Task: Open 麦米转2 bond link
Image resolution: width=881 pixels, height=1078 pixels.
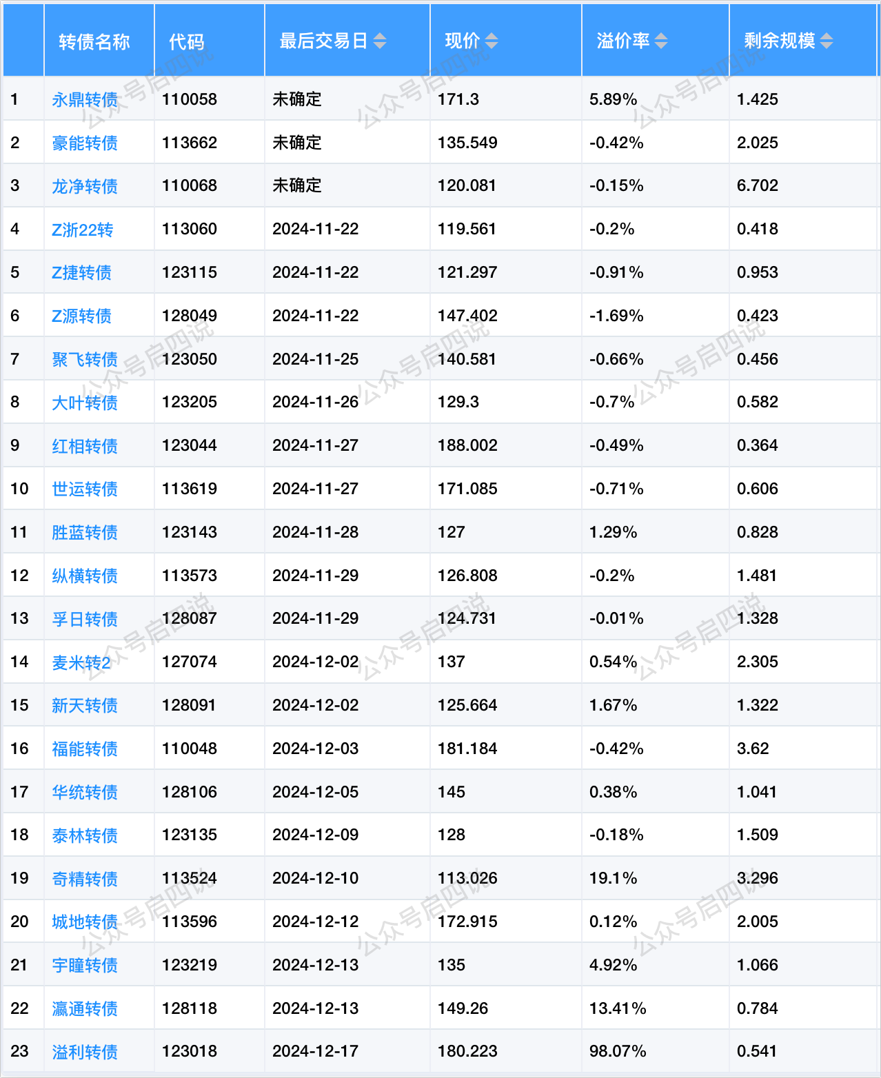Action: [x=81, y=662]
